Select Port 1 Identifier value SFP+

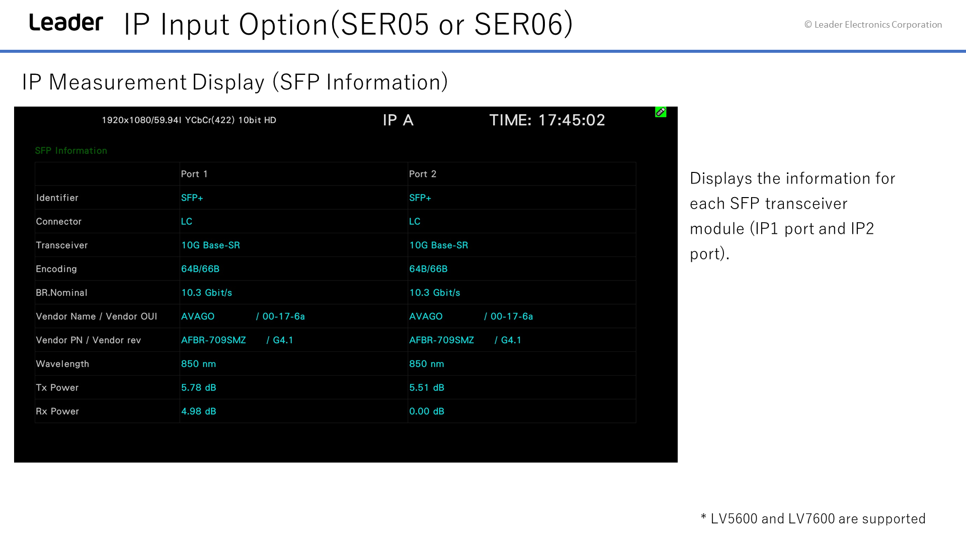pos(192,198)
